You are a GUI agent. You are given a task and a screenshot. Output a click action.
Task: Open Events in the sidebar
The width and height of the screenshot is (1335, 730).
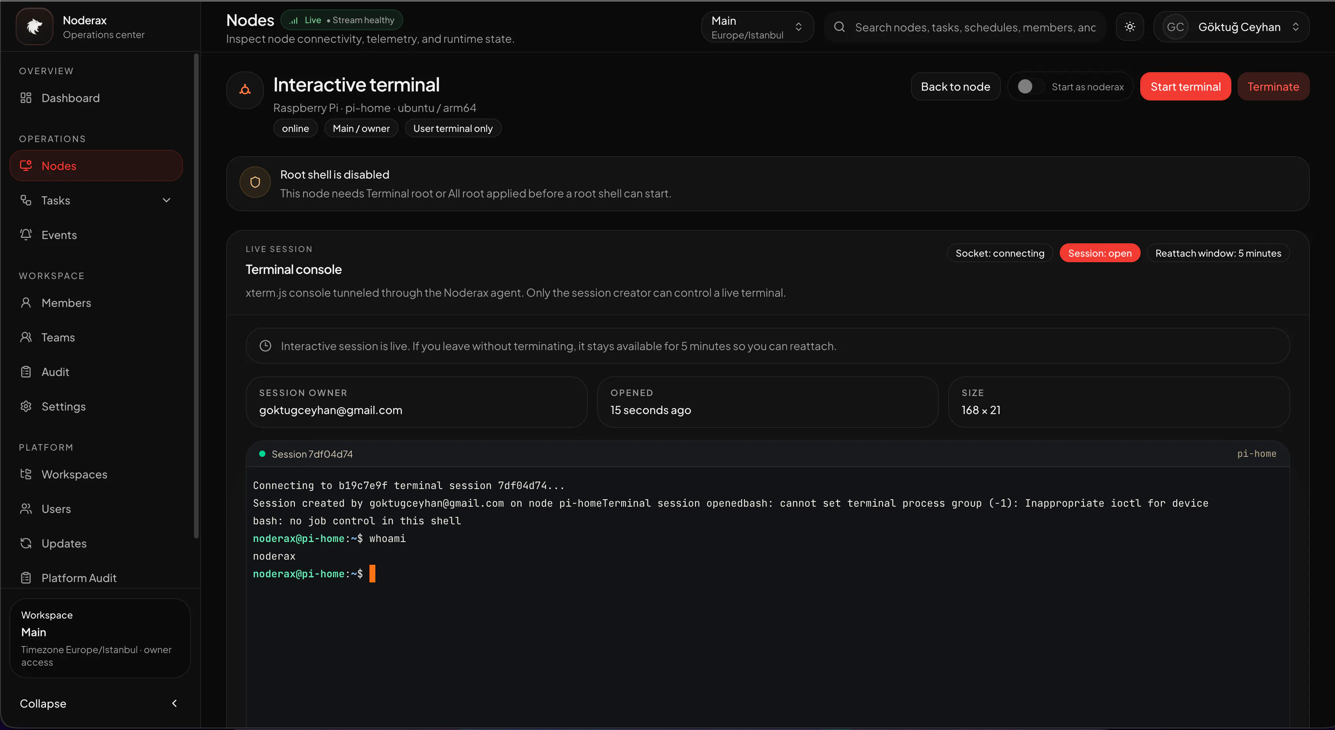(96, 235)
